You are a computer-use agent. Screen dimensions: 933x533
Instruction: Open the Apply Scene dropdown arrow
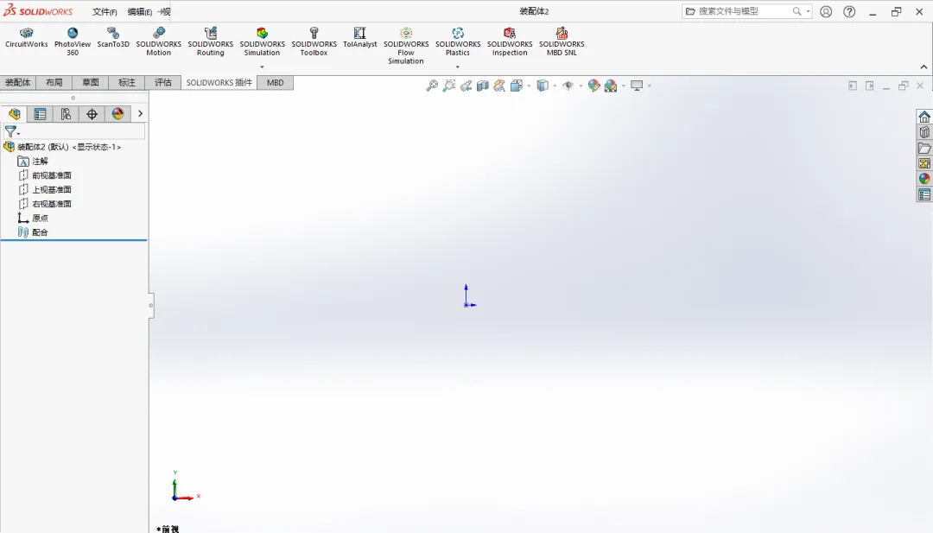(623, 86)
